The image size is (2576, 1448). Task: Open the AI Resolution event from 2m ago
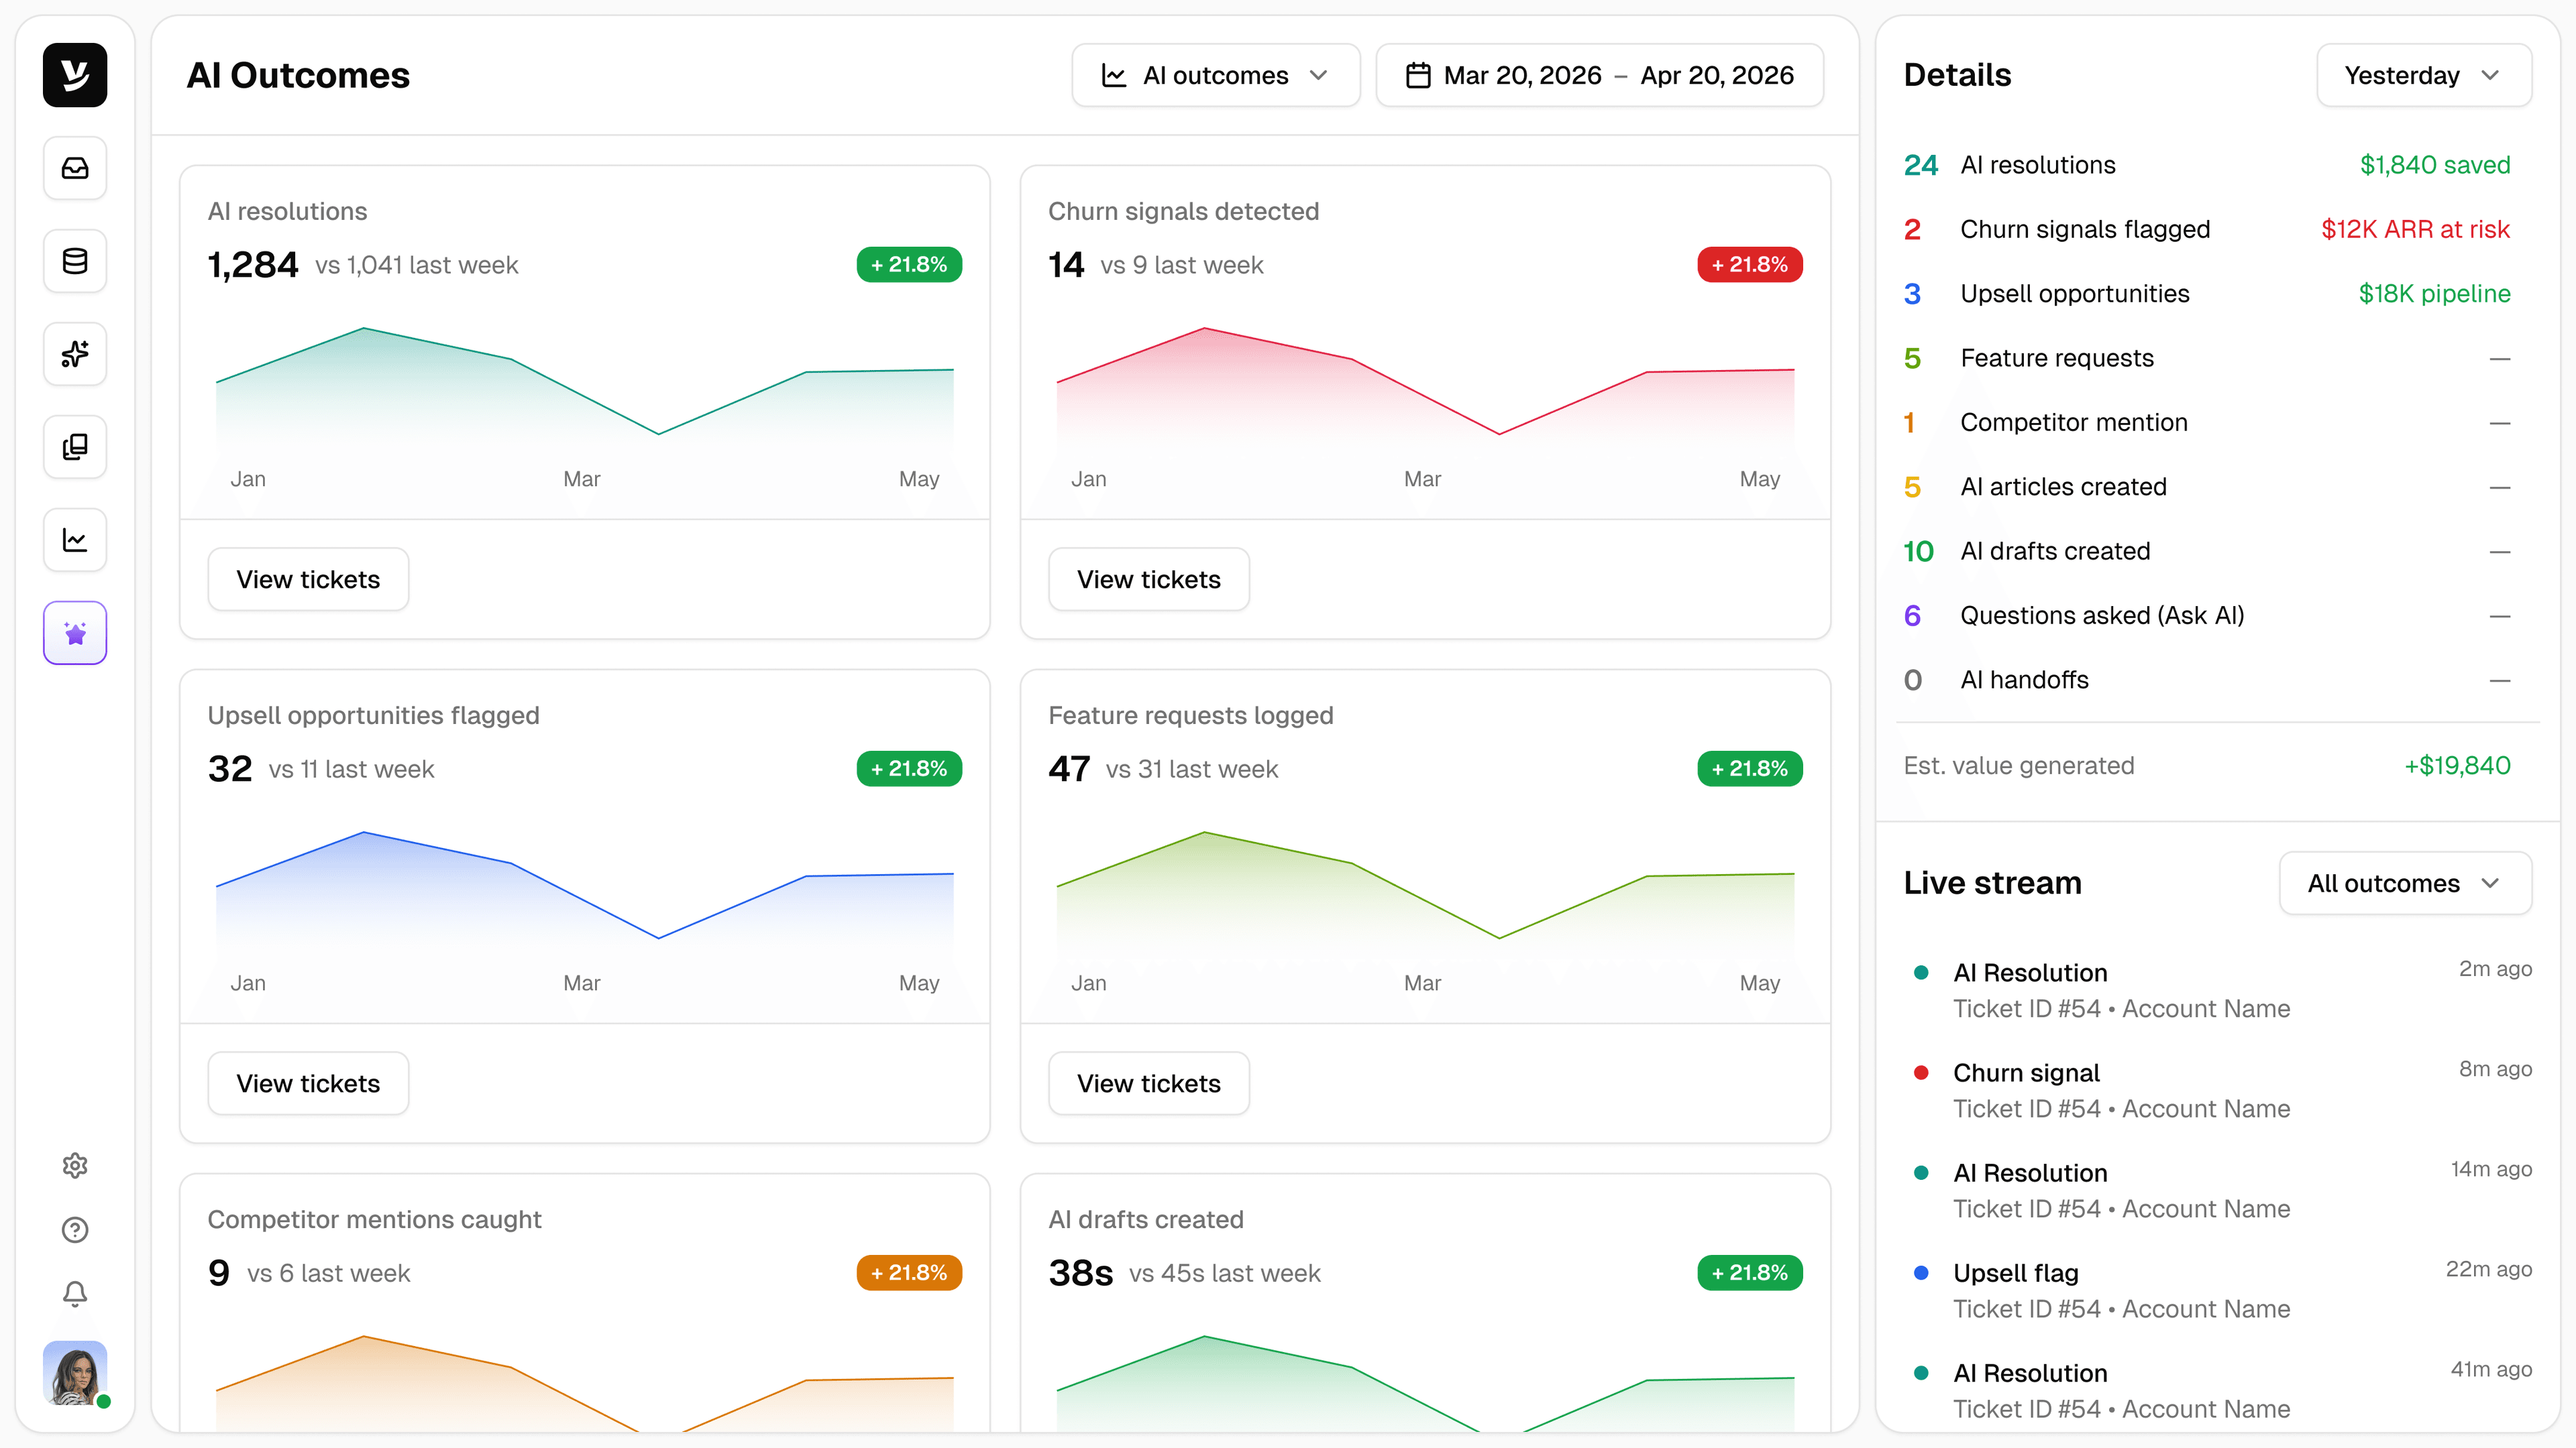2218,990
